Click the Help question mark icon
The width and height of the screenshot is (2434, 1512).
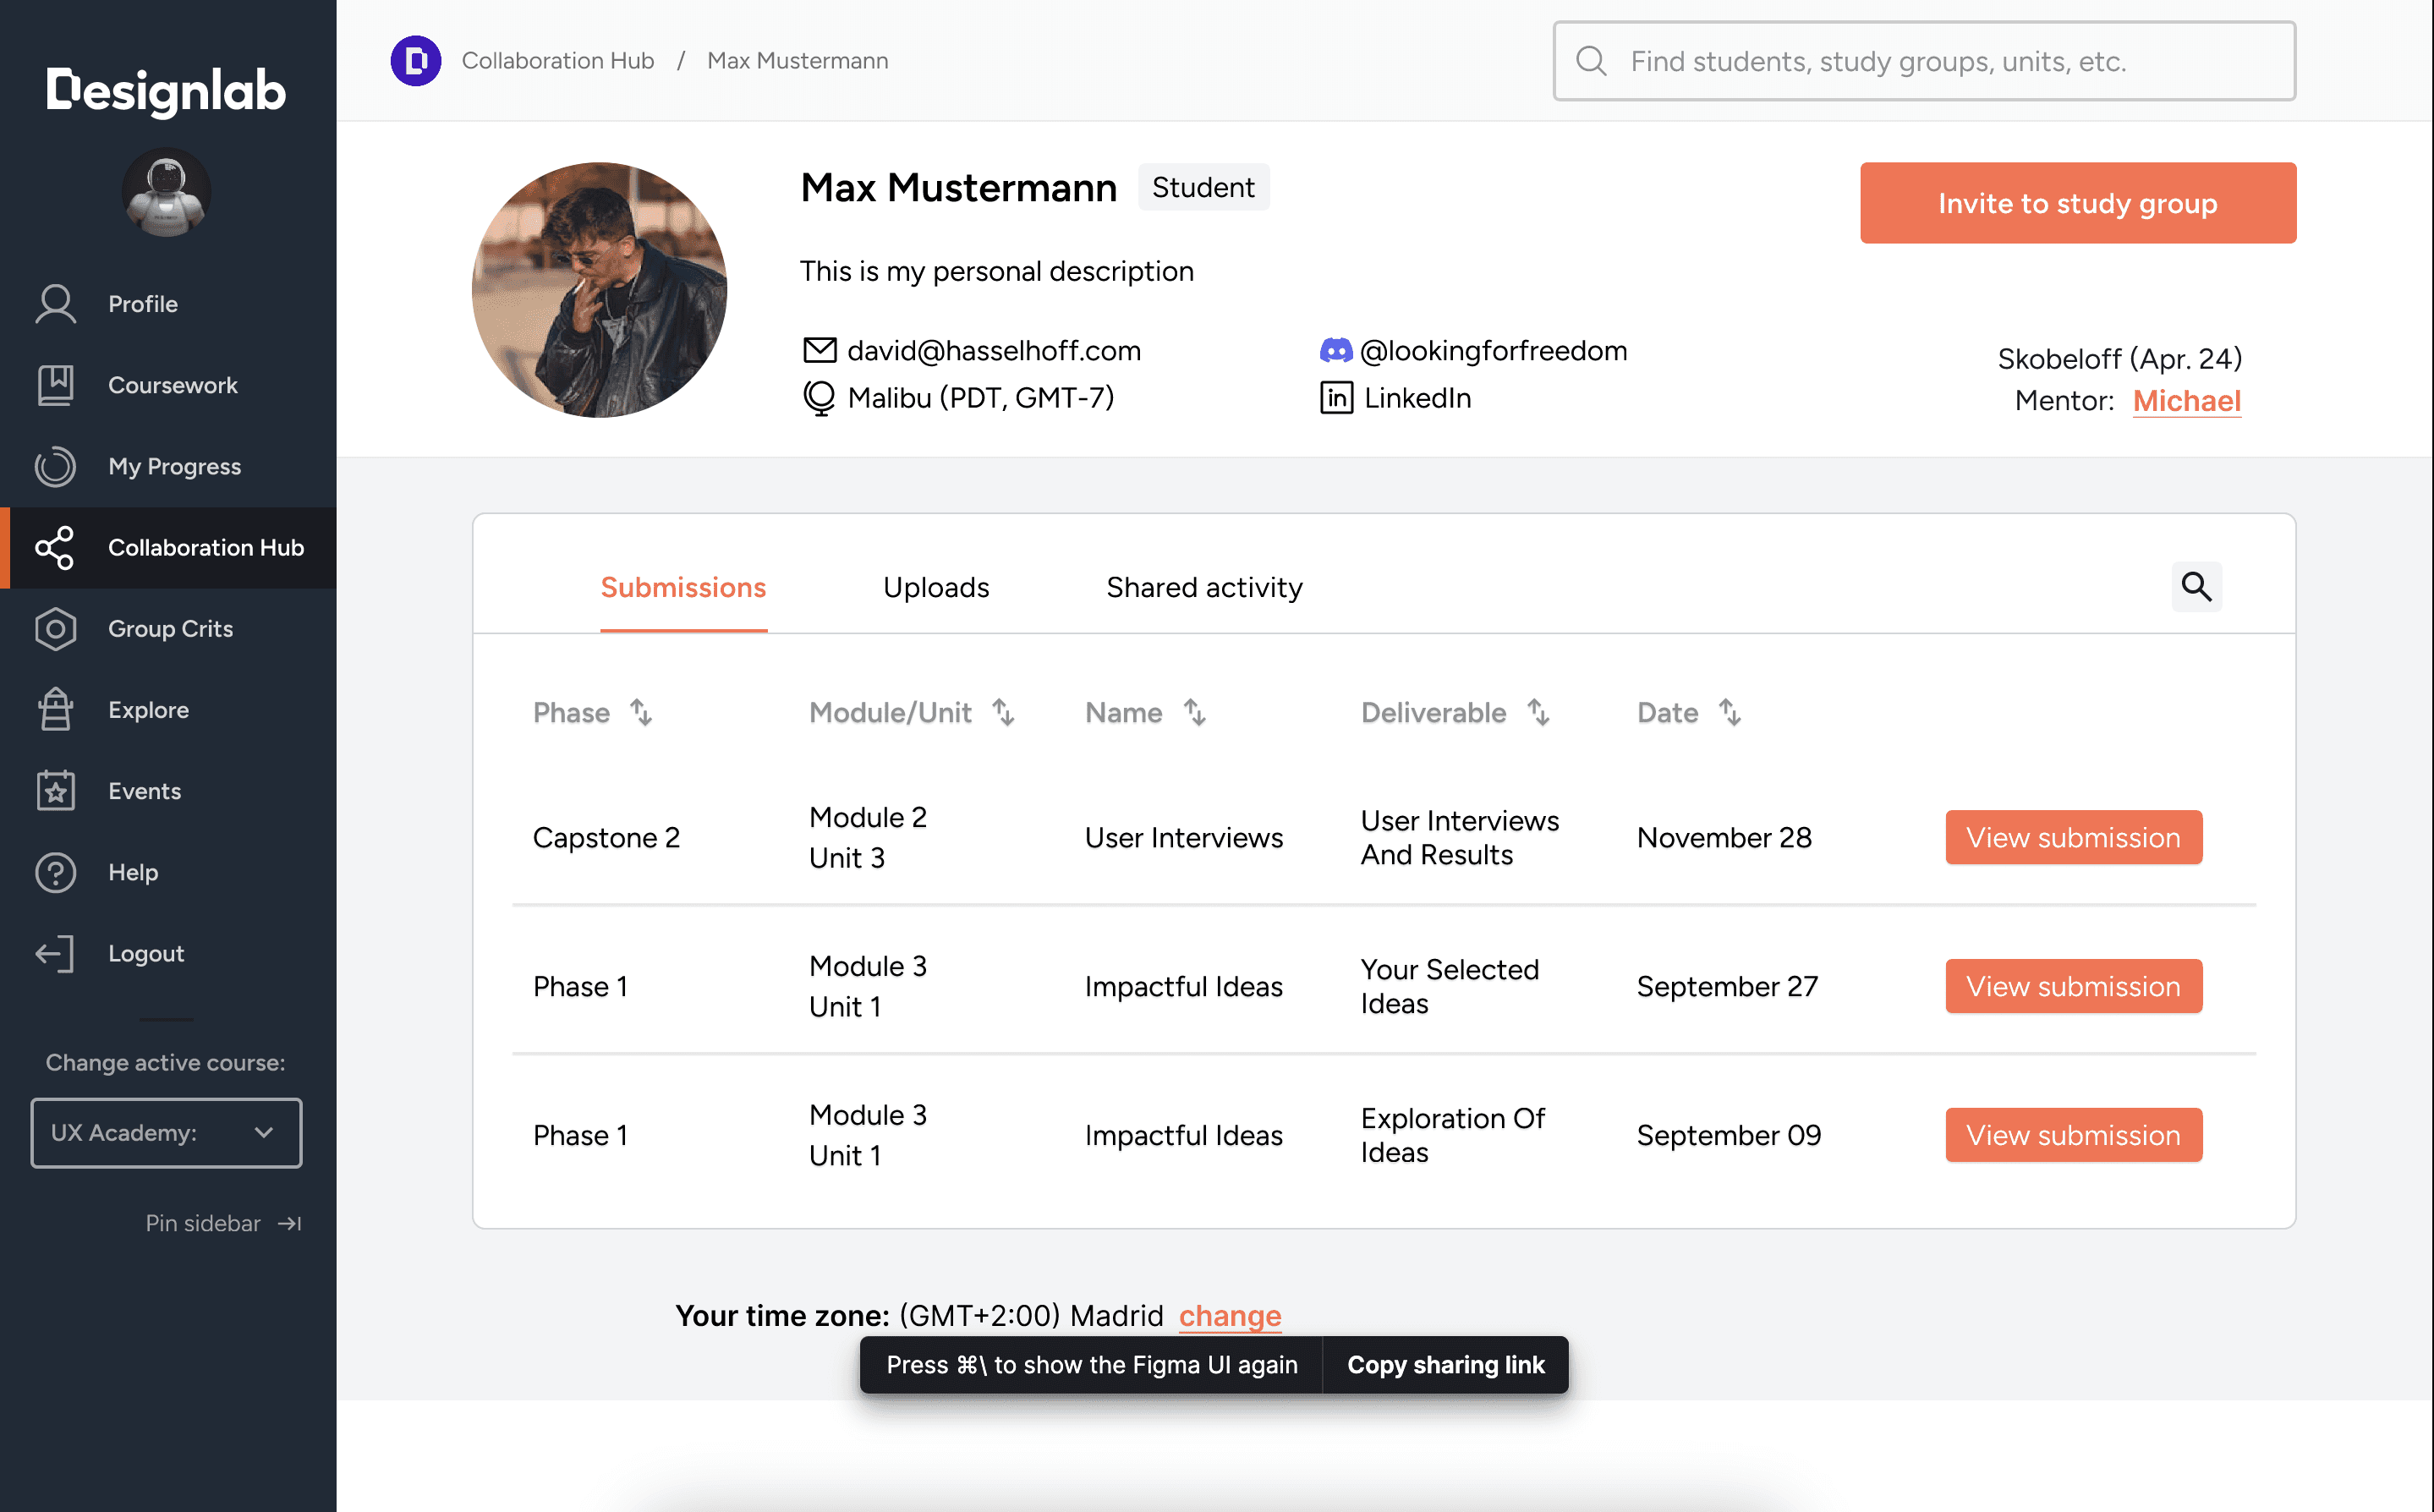(55, 872)
